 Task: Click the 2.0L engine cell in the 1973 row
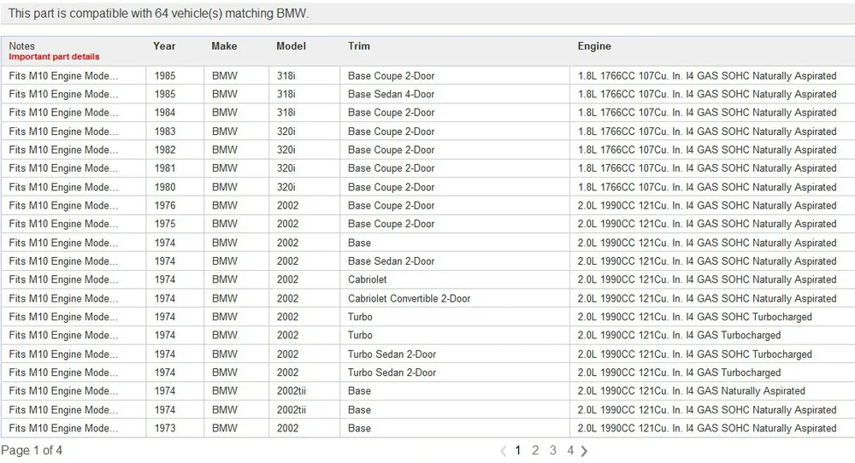pos(707,428)
